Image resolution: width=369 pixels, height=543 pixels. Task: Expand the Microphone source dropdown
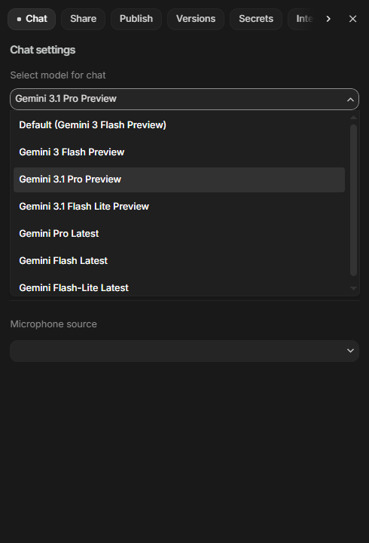tap(184, 351)
